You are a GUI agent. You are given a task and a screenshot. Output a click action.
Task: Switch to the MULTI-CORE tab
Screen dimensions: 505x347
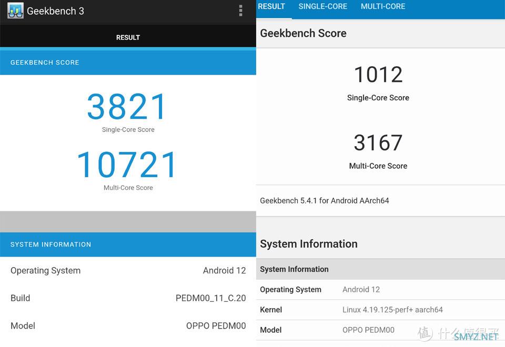tap(383, 6)
